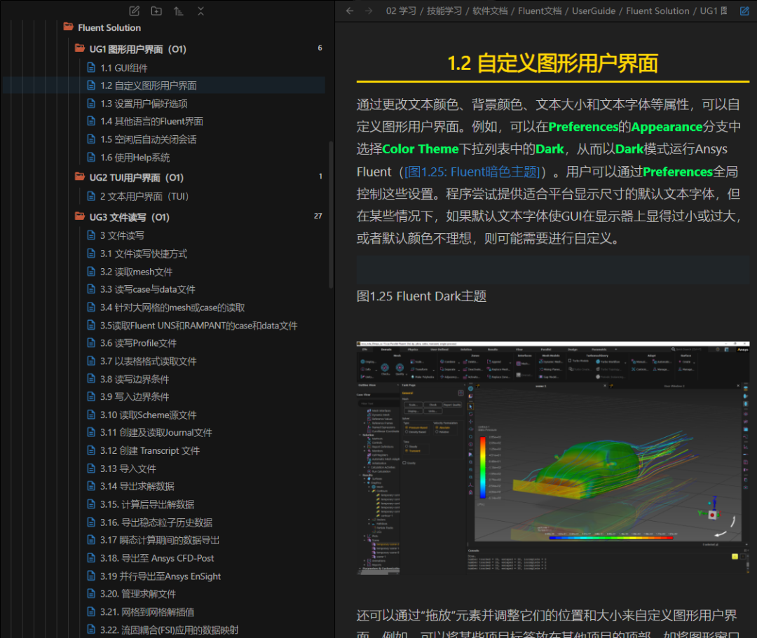757x638 pixels.
Task: Create a new note with the top icon
Action: 135,11
